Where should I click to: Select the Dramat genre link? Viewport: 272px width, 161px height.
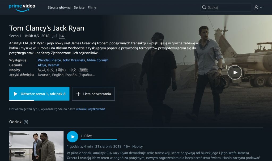point(54,65)
